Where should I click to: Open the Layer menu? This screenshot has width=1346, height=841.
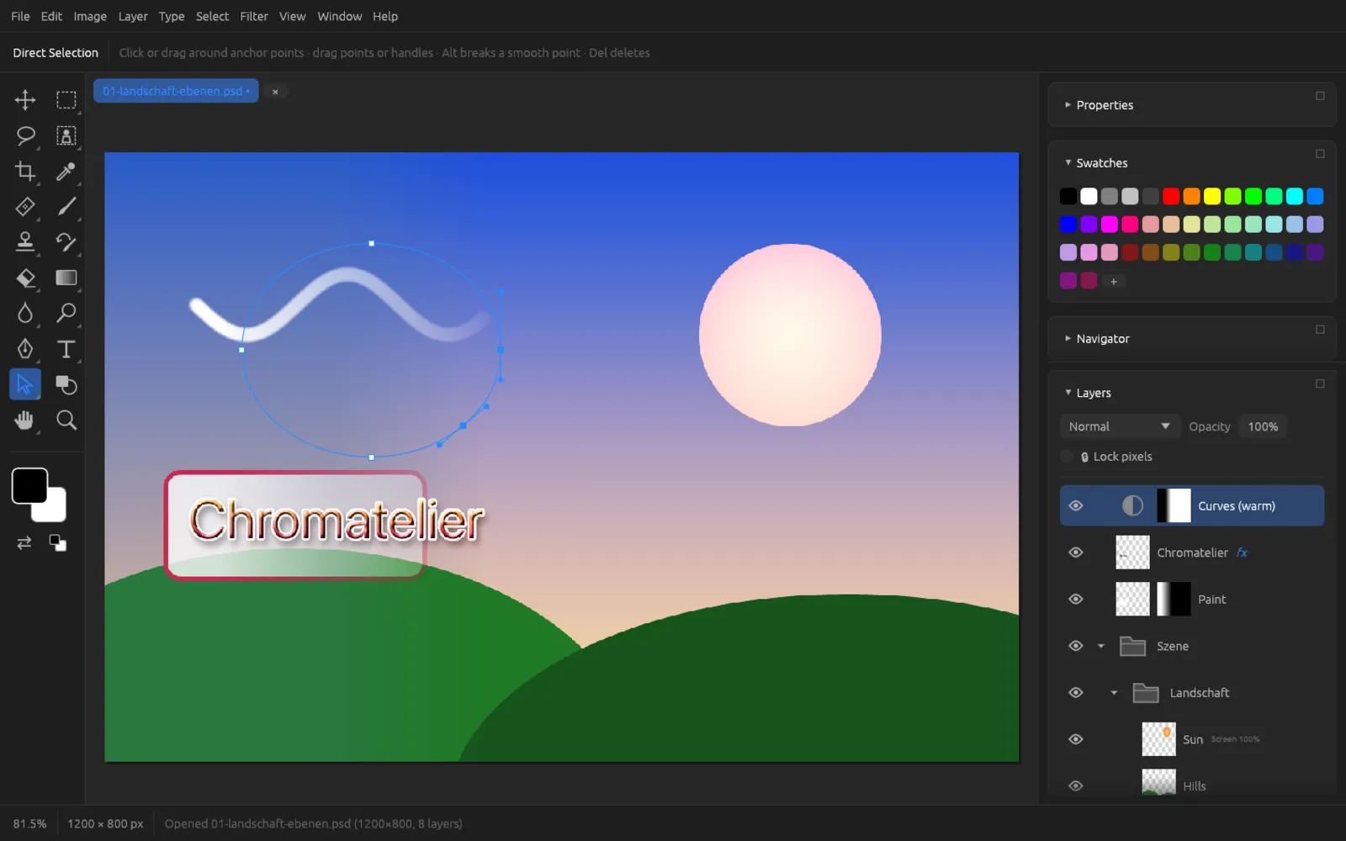(x=133, y=16)
